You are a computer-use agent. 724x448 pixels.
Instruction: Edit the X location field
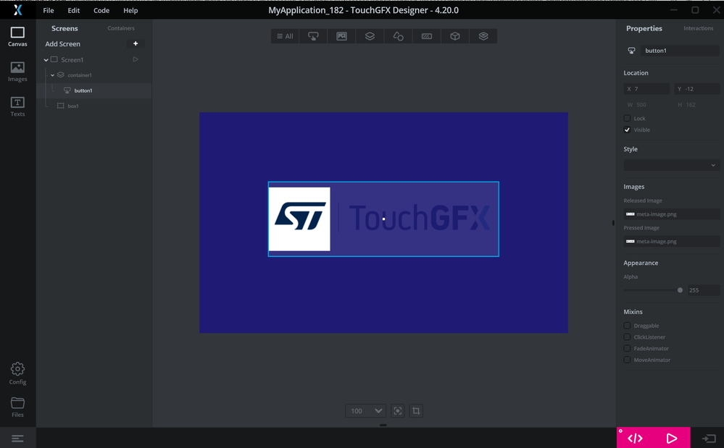(x=646, y=89)
